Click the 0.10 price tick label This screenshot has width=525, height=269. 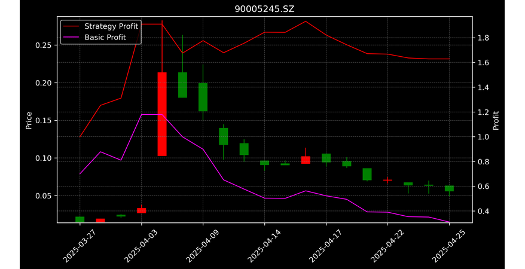pyautogui.click(x=44, y=158)
